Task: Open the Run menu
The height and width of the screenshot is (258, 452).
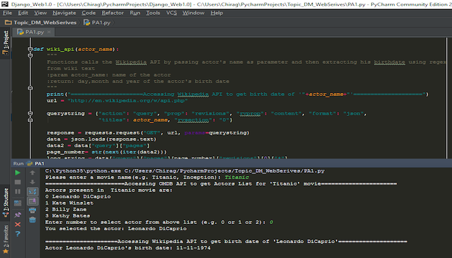Action: coord(135,13)
